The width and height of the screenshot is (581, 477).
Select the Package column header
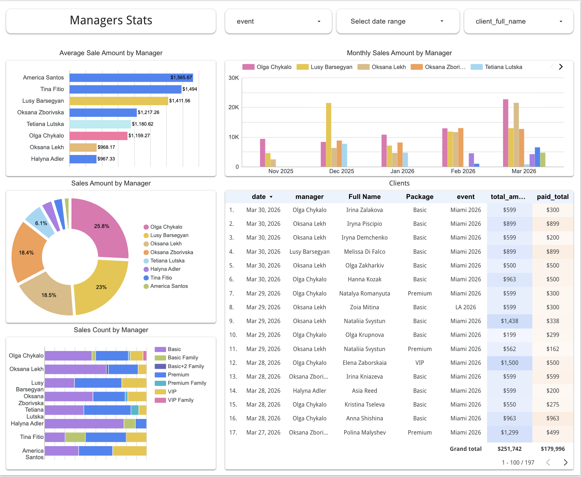pyautogui.click(x=420, y=197)
